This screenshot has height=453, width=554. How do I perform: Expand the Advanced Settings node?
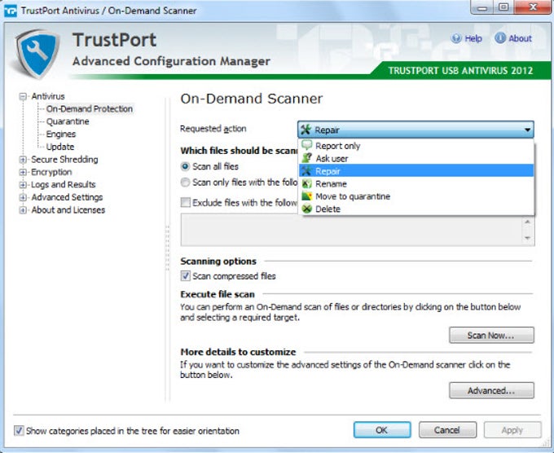(x=23, y=197)
